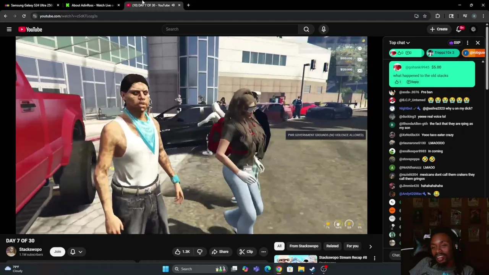Open Steam from the taskbar
Image resolution: width=489 pixels, height=275 pixels.
tap(312, 269)
